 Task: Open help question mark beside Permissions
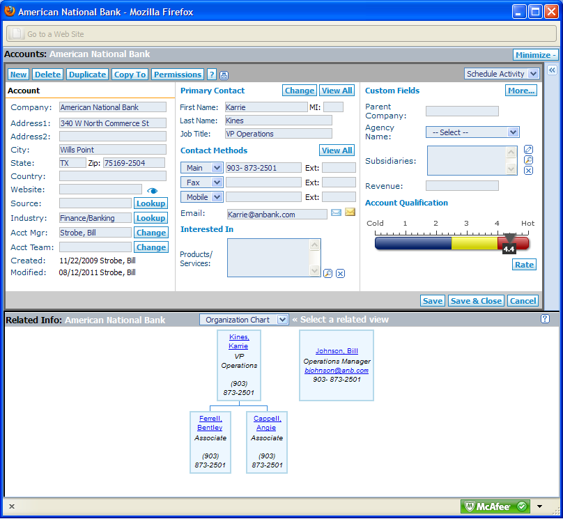(x=212, y=75)
